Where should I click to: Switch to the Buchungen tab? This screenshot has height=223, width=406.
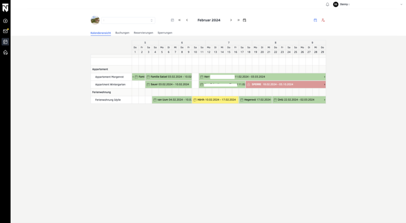click(122, 33)
